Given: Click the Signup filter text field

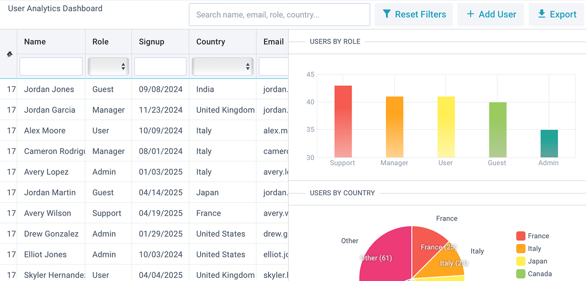Looking at the screenshot, I should [160, 66].
